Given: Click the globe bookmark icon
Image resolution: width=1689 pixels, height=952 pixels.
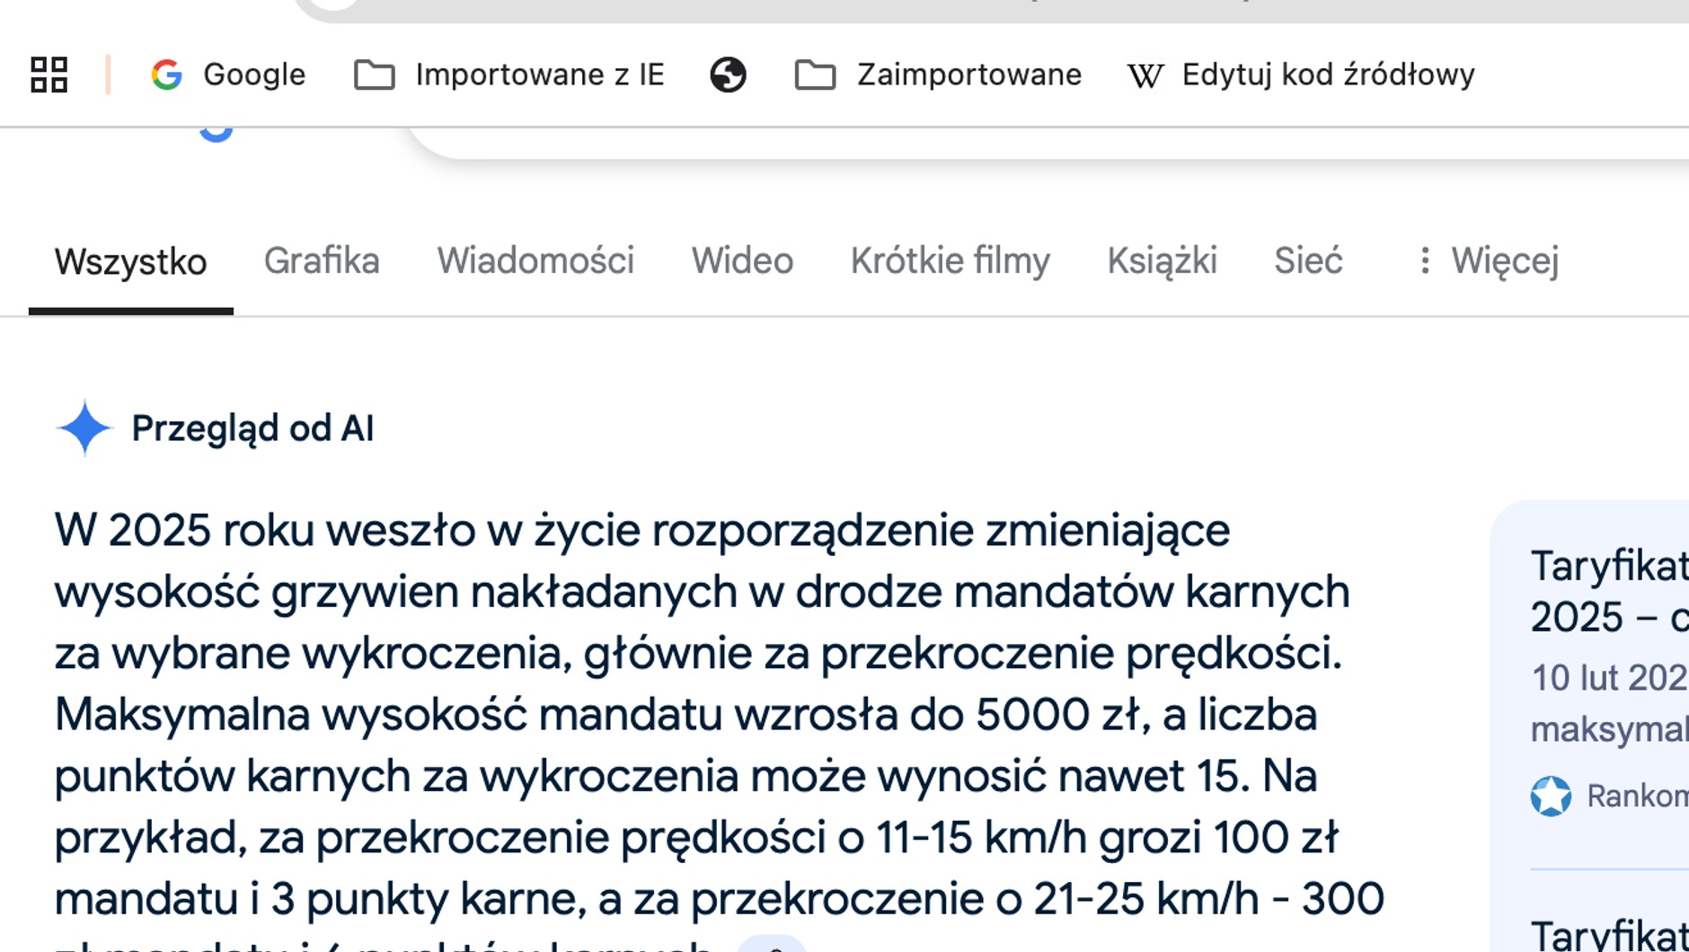Looking at the screenshot, I should pyautogui.click(x=728, y=75).
